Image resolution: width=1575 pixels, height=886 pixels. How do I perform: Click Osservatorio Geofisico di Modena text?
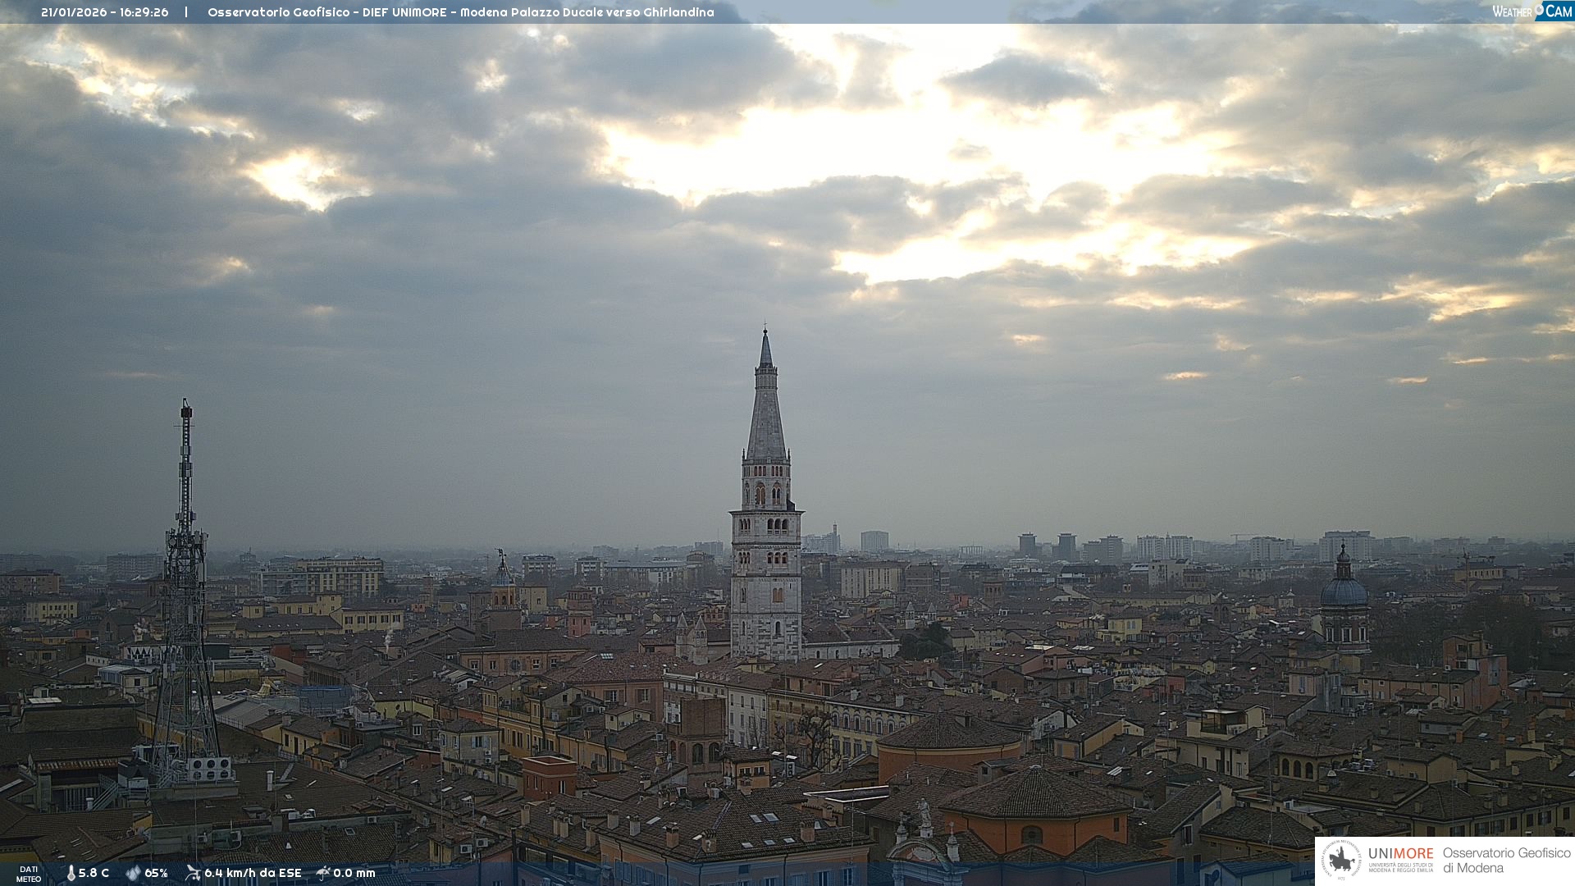[x=1506, y=861]
